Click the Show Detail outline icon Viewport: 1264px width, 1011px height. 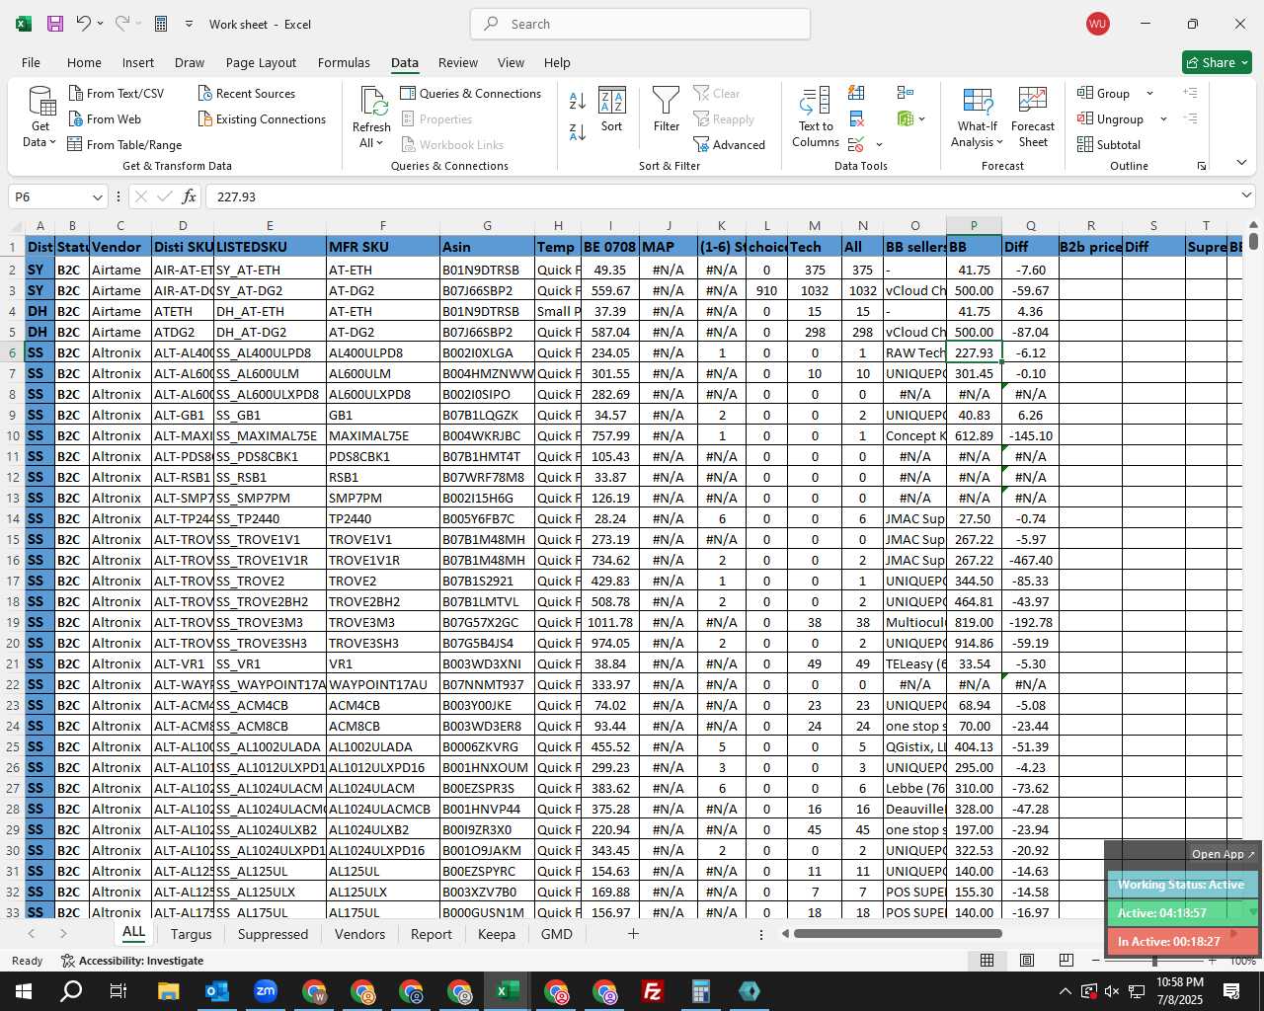tap(1190, 93)
